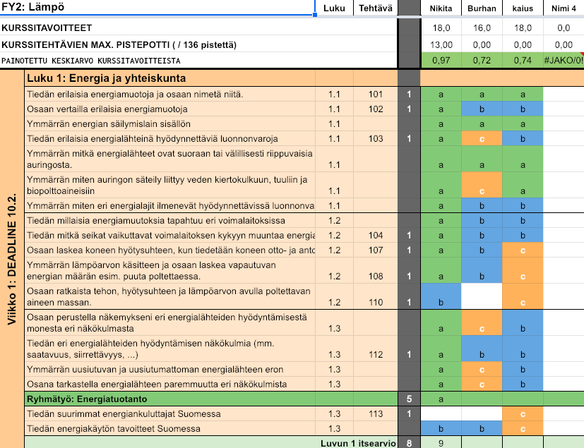Click 'Osaan ratkaista tehon, hyötysuhteen' row text

[x=170, y=296]
